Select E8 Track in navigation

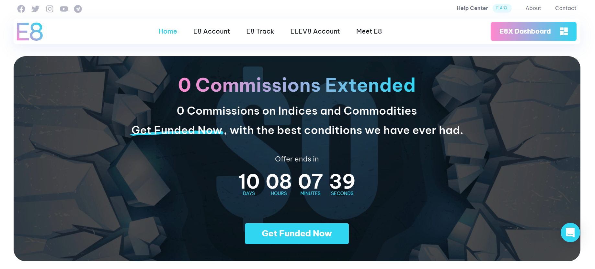point(260,31)
